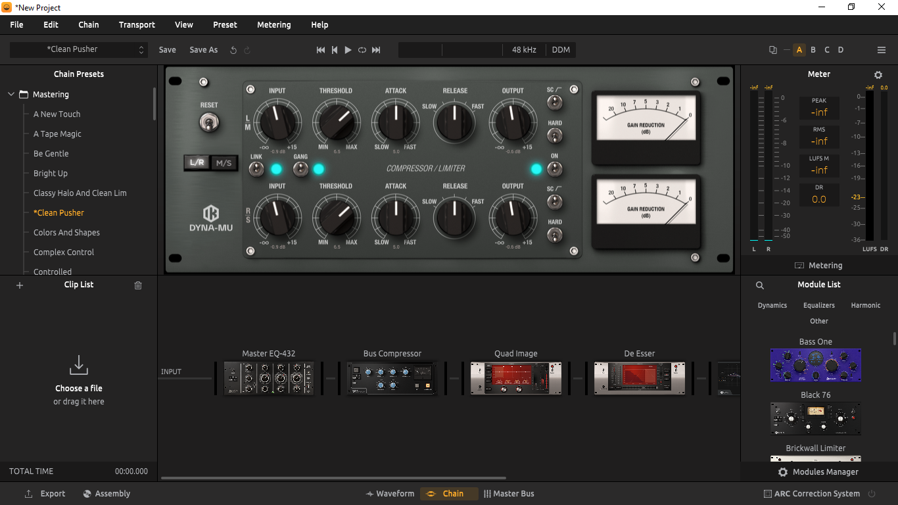Click the play transport button
Viewport: 898px width, 505px height.
coord(348,50)
